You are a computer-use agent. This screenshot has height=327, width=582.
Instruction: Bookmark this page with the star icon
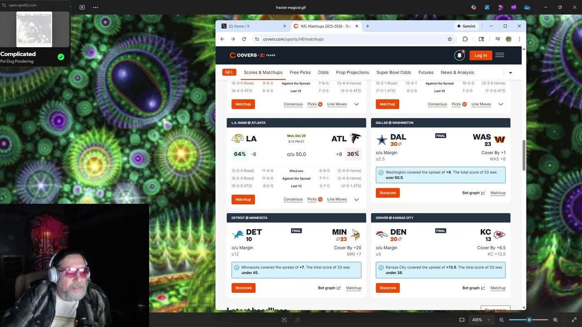450,39
